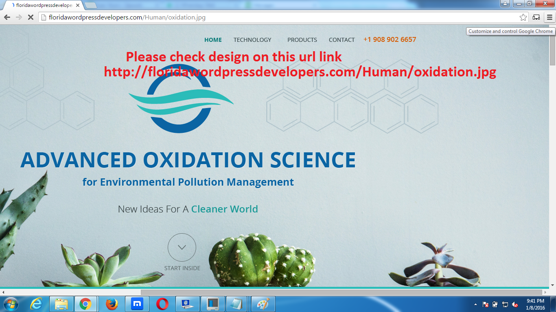
Task: Show hidden system tray icons
Action: point(475,304)
